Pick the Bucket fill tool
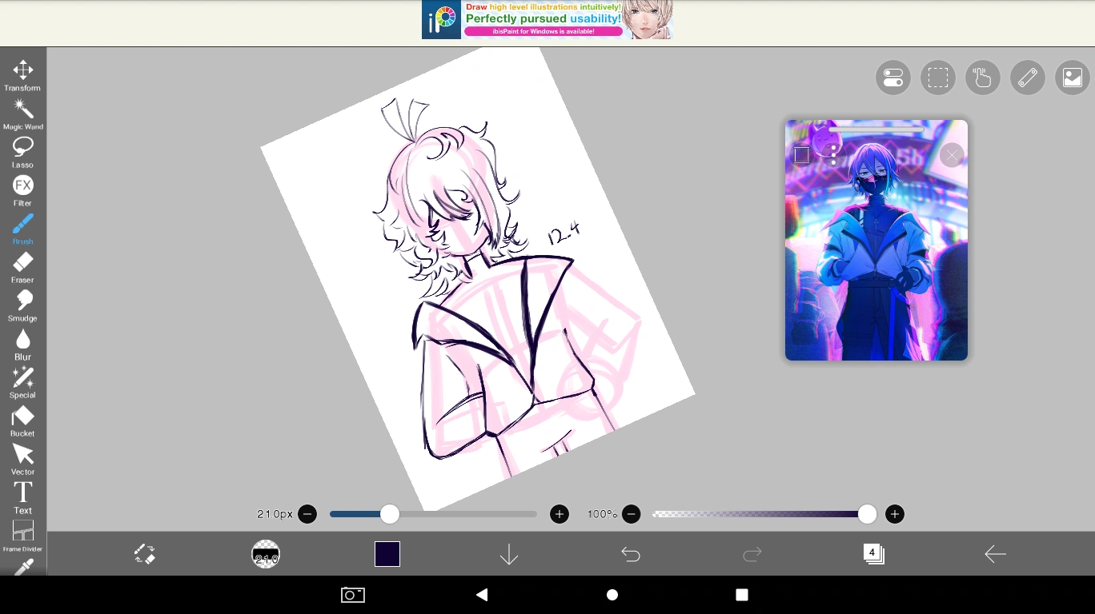The image size is (1095, 614). click(22, 417)
